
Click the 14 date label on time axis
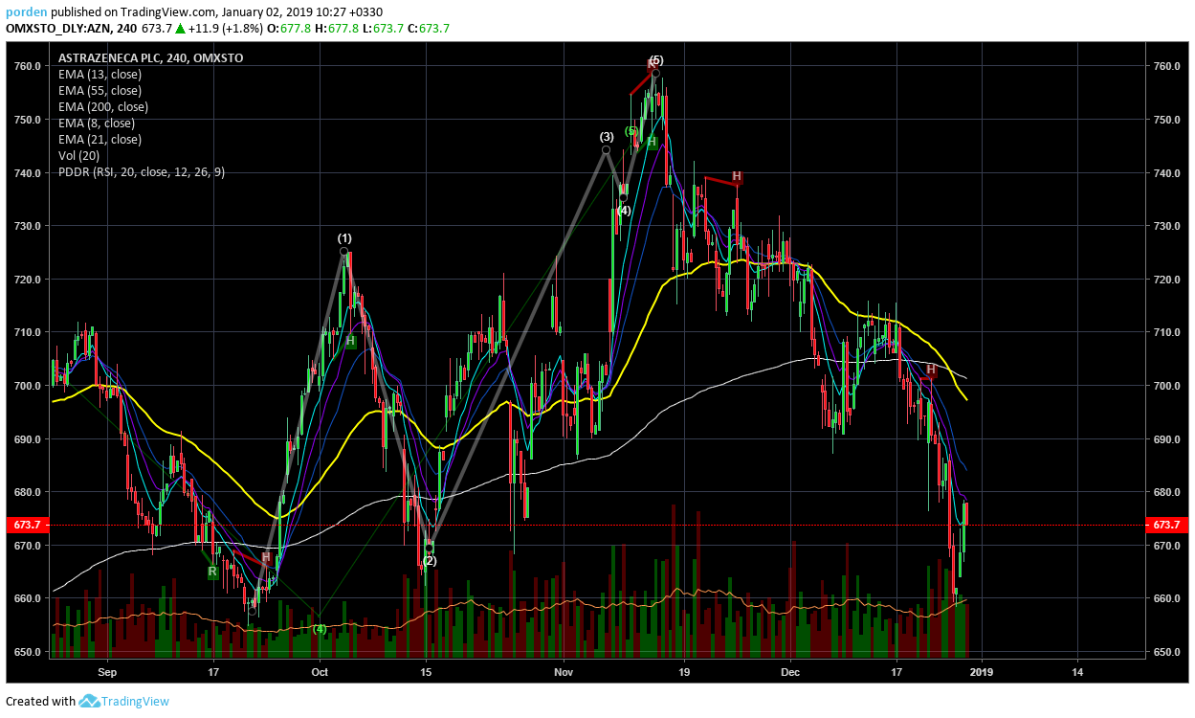pyautogui.click(x=1077, y=672)
